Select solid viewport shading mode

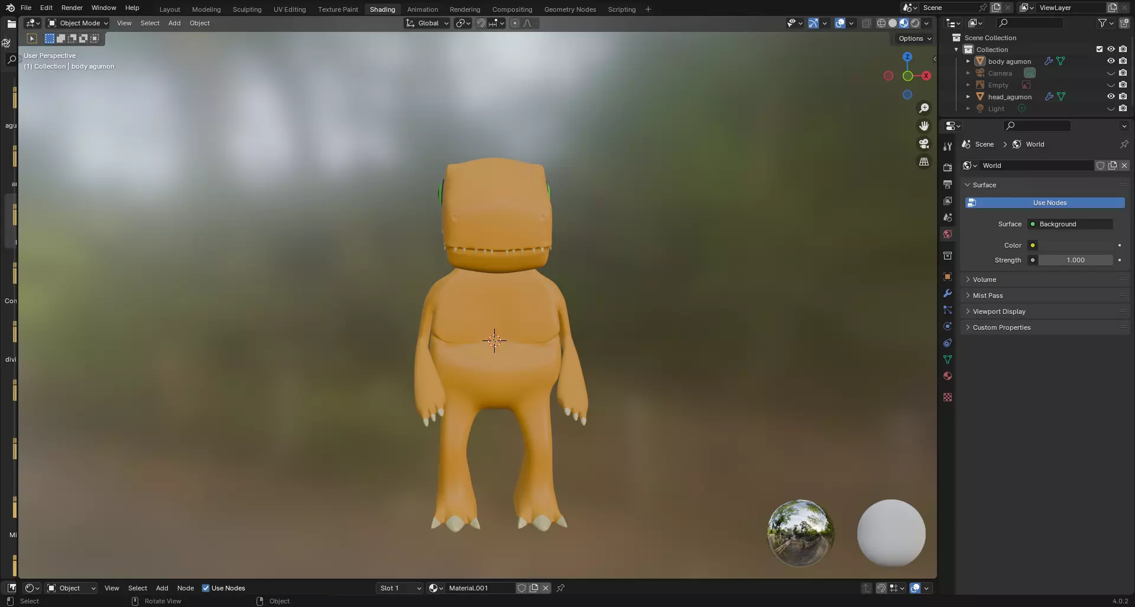(x=893, y=23)
